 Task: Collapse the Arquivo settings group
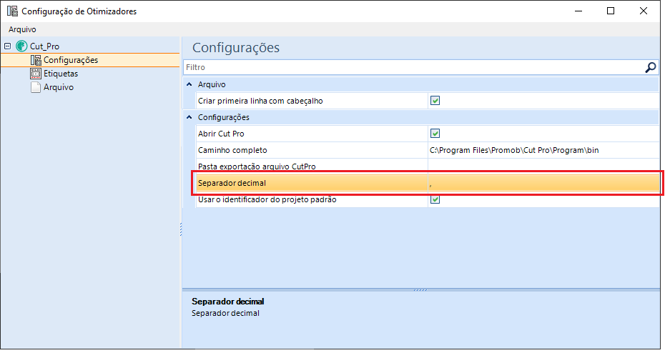point(189,84)
